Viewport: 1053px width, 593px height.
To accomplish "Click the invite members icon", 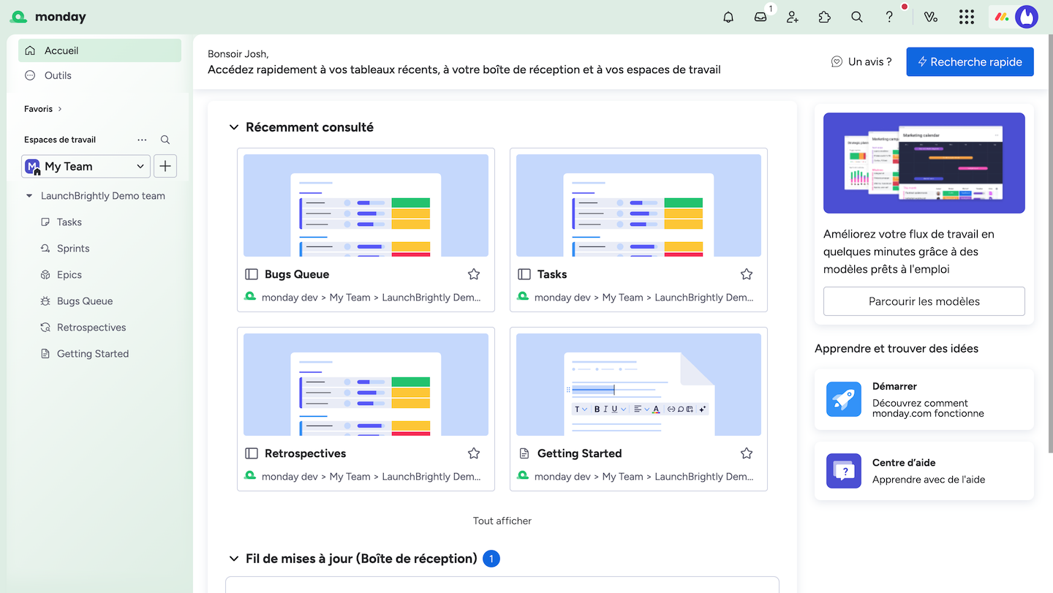I will (x=793, y=17).
